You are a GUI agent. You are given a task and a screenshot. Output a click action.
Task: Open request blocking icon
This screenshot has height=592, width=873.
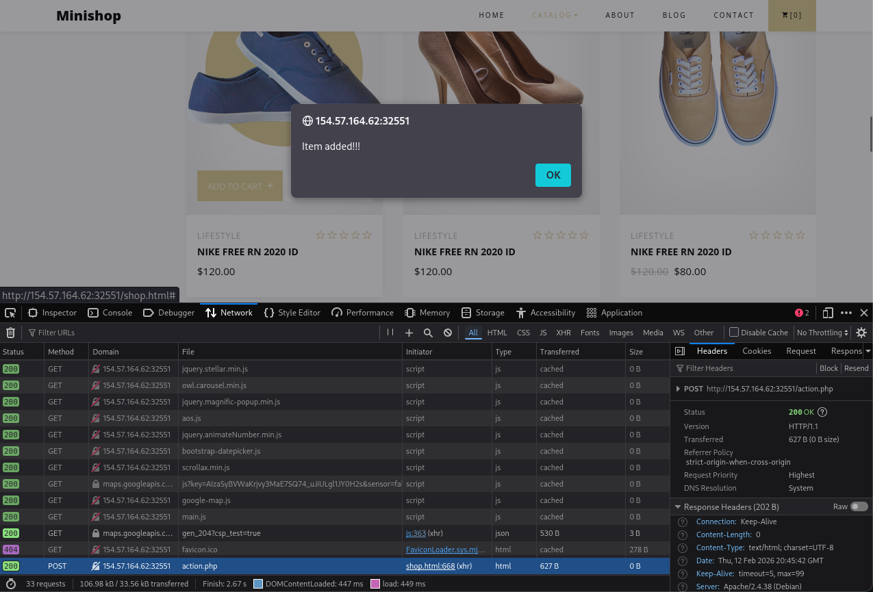point(447,333)
